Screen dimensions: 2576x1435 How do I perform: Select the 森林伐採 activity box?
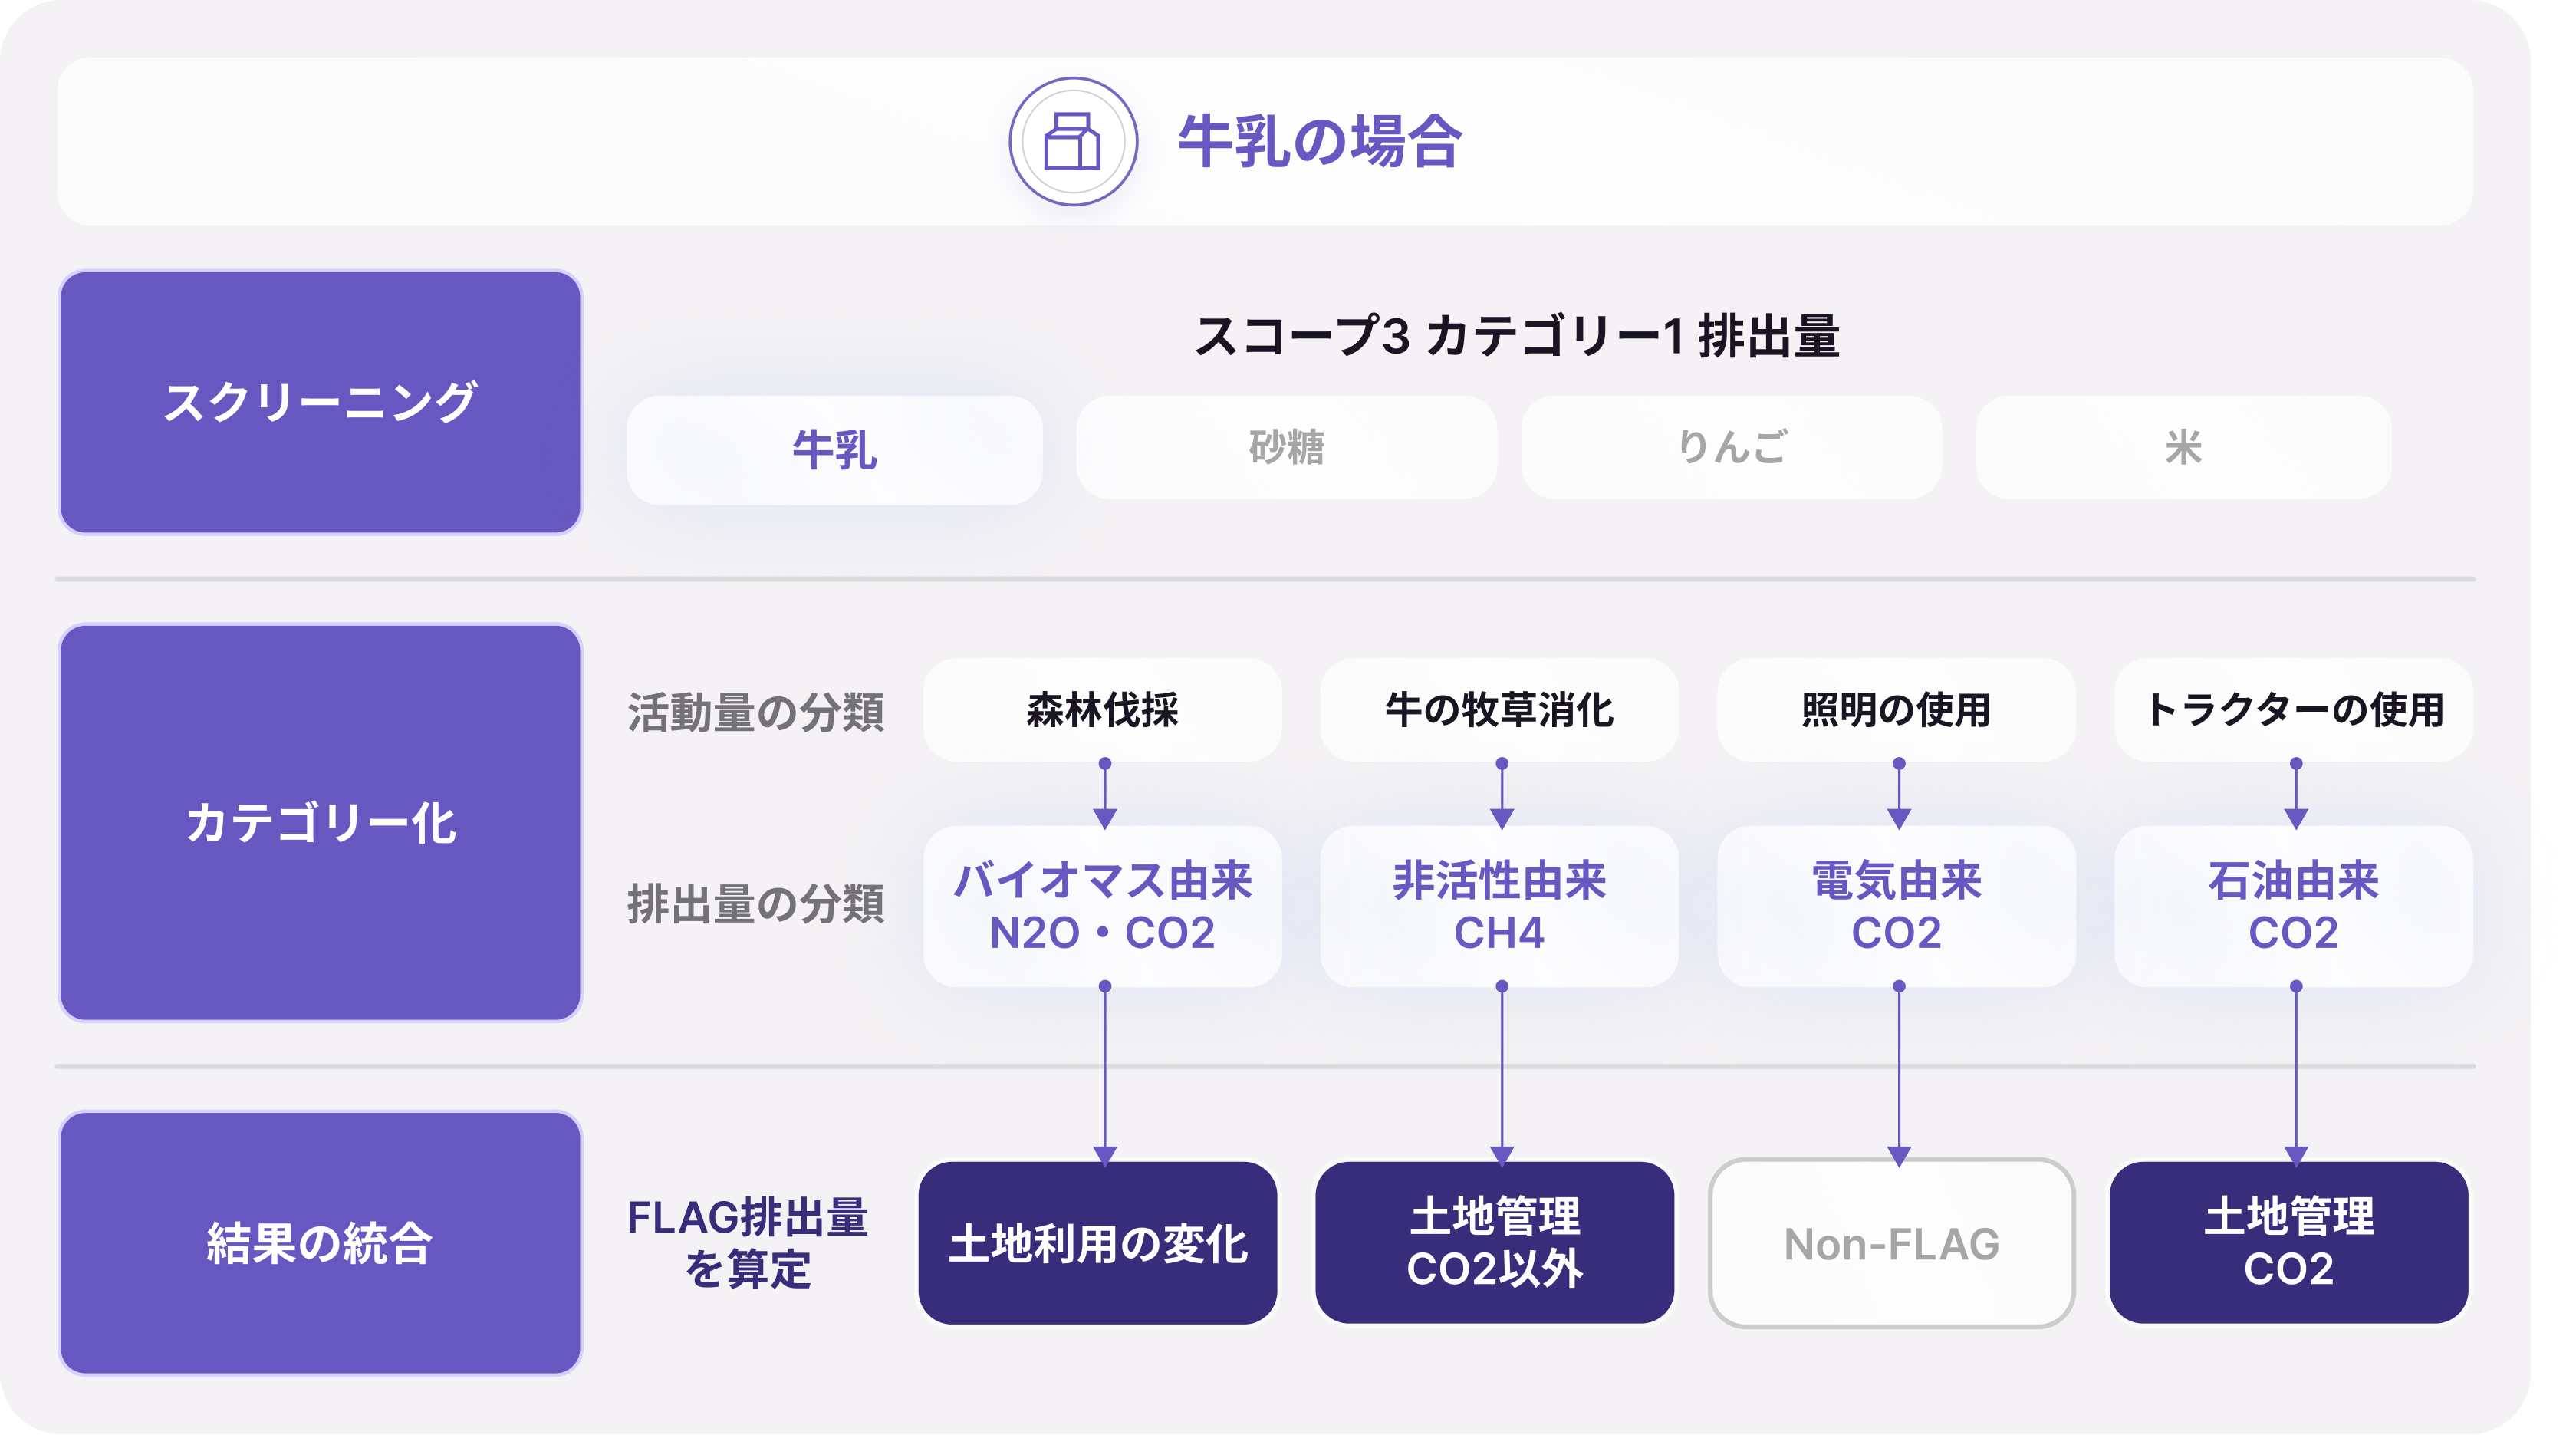pyautogui.click(x=1102, y=710)
